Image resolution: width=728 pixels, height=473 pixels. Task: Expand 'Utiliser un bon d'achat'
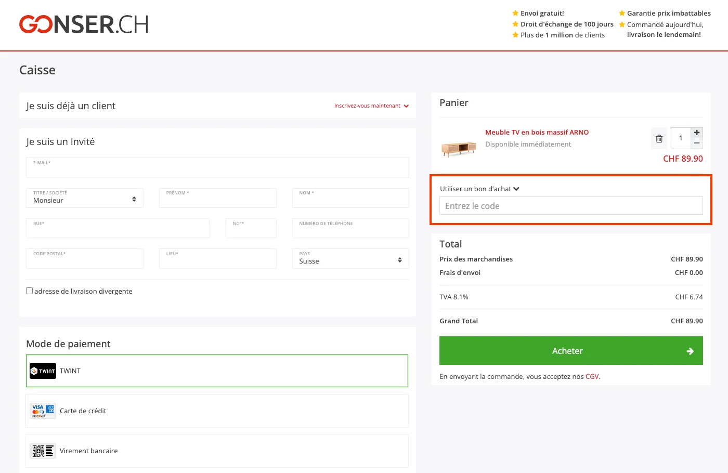click(x=479, y=189)
